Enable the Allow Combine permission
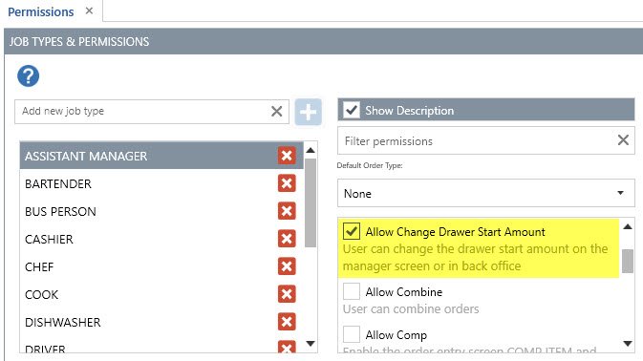The width and height of the screenshot is (643, 361). click(x=352, y=291)
